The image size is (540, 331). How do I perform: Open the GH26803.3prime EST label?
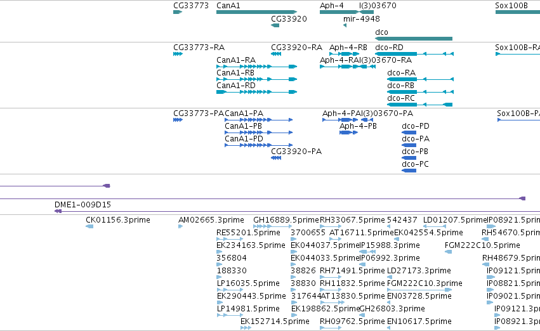pyautogui.click(x=392, y=309)
